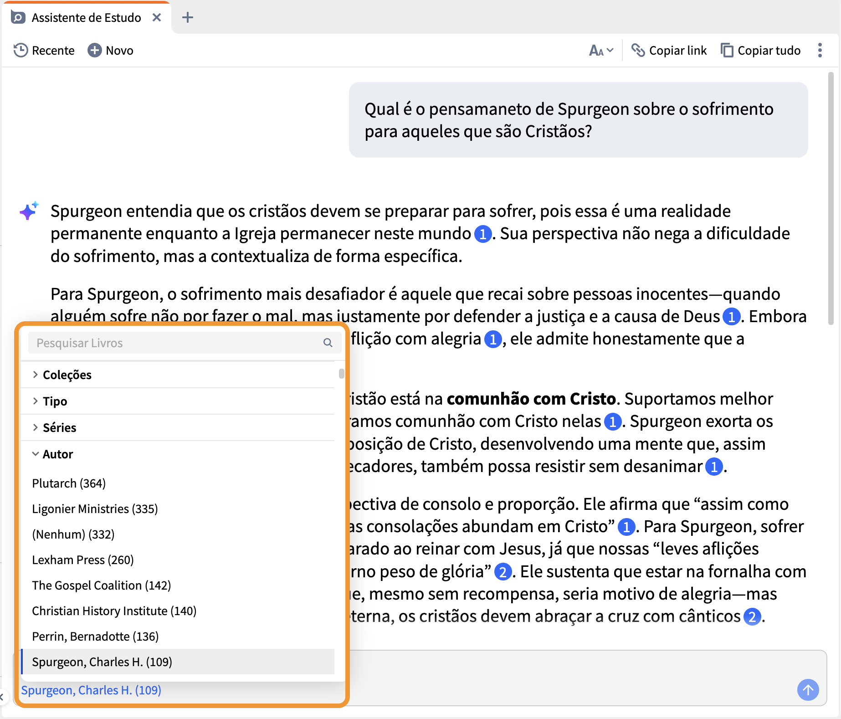This screenshot has width=841, height=719.
Task: Expand the Séries section
Action: (x=178, y=428)
